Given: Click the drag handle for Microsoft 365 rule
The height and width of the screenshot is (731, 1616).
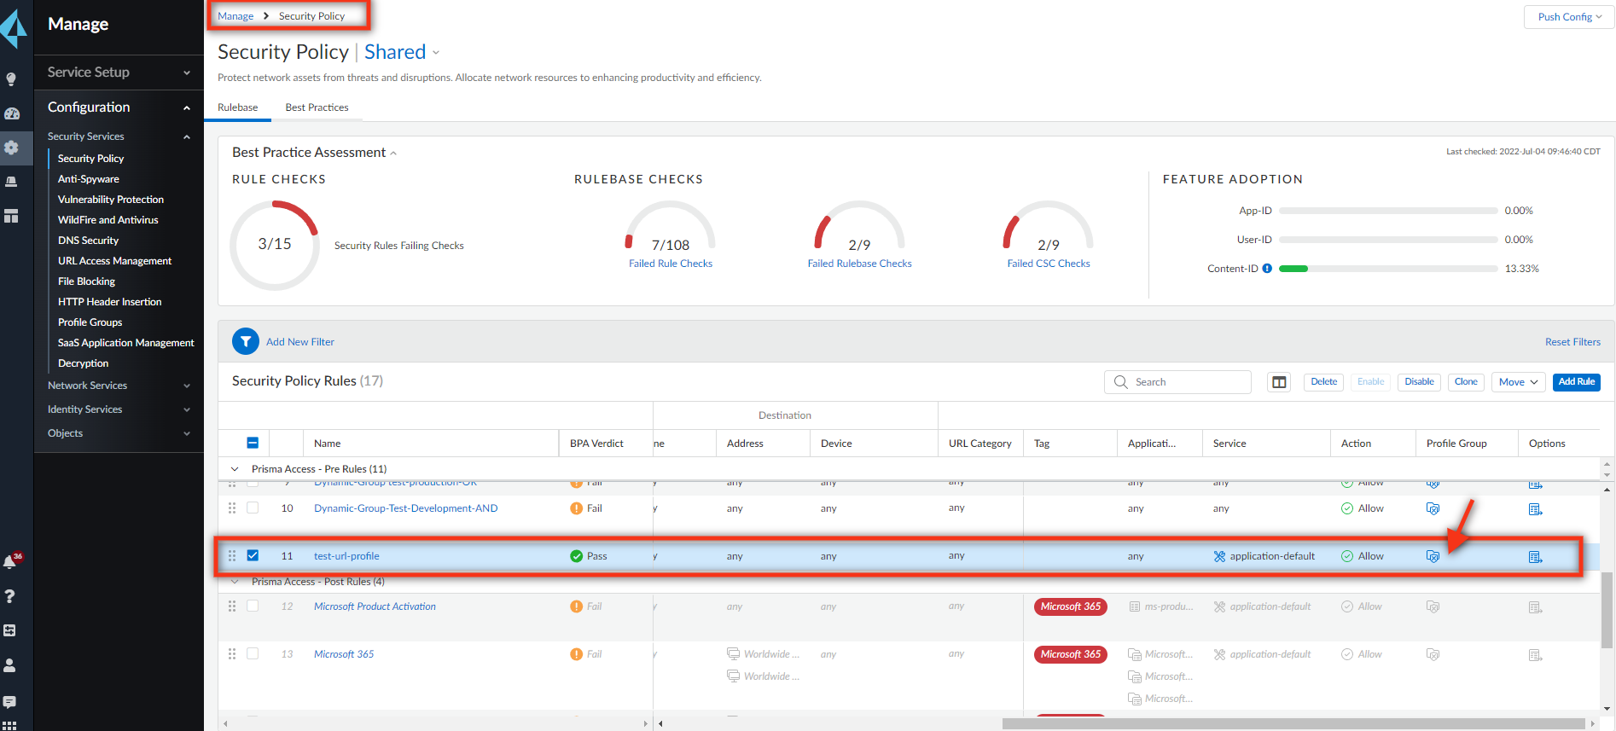Looking at the screenshot, I should coord(232,654).
